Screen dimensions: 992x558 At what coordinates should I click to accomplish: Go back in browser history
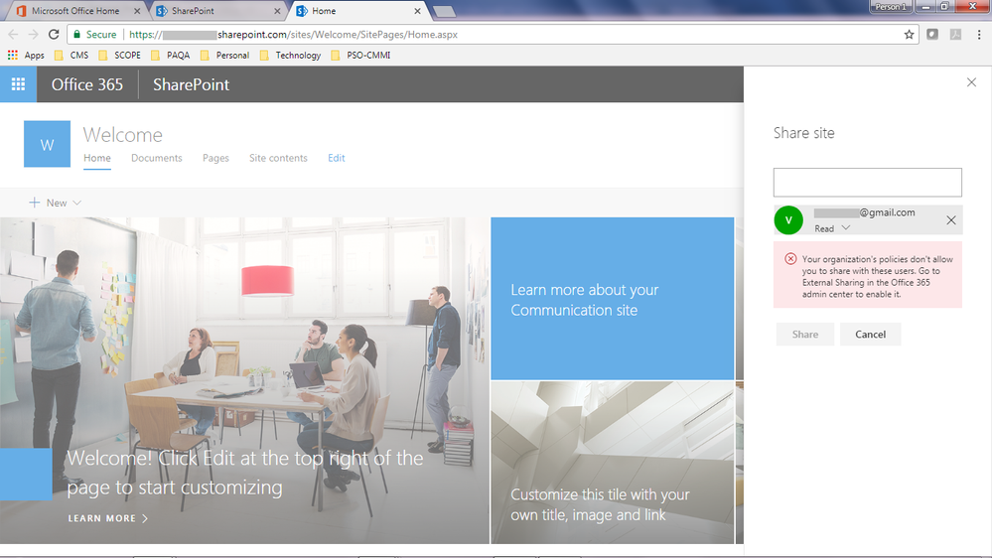(x=13, y=35)
